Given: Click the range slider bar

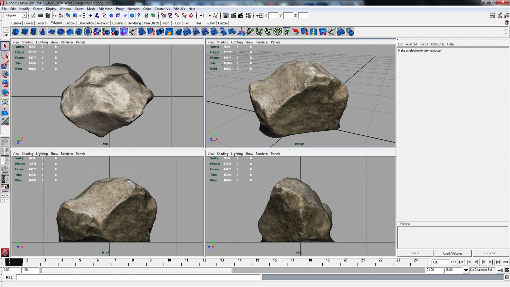Looking at the screenshot, I should coord(136,270).
